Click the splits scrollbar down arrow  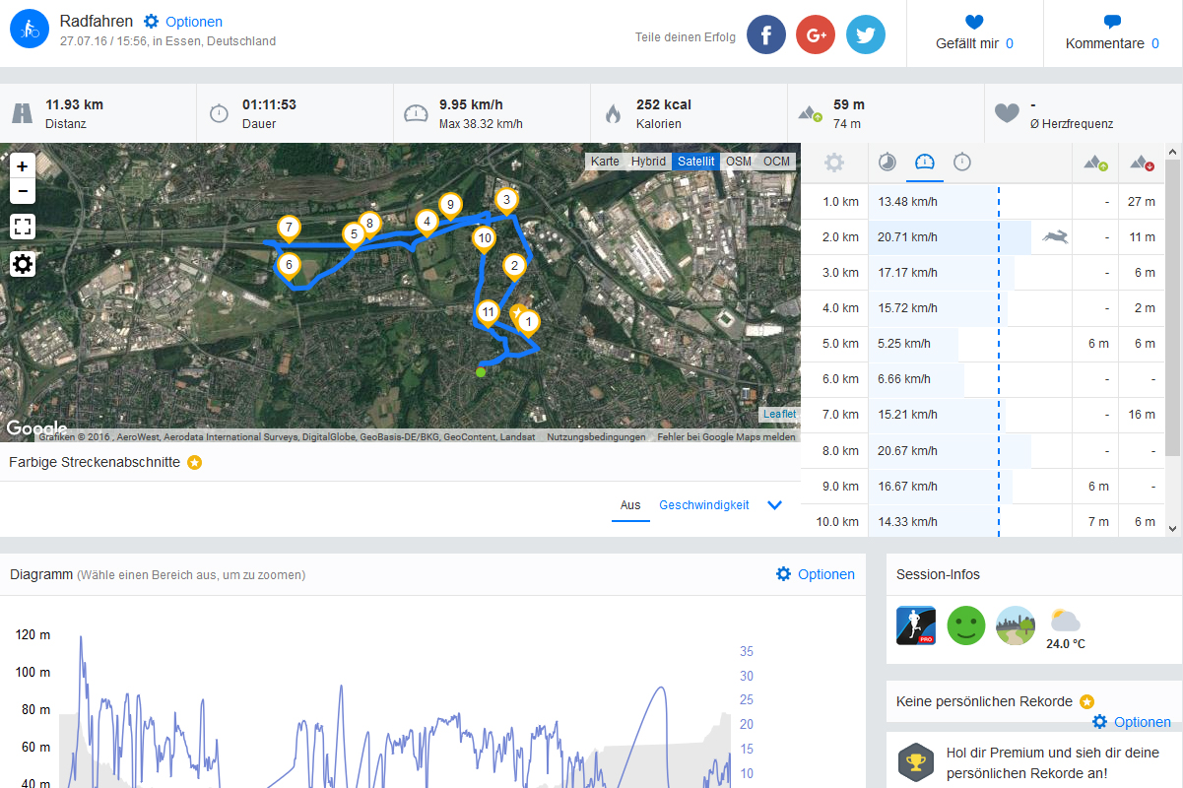1172,529
